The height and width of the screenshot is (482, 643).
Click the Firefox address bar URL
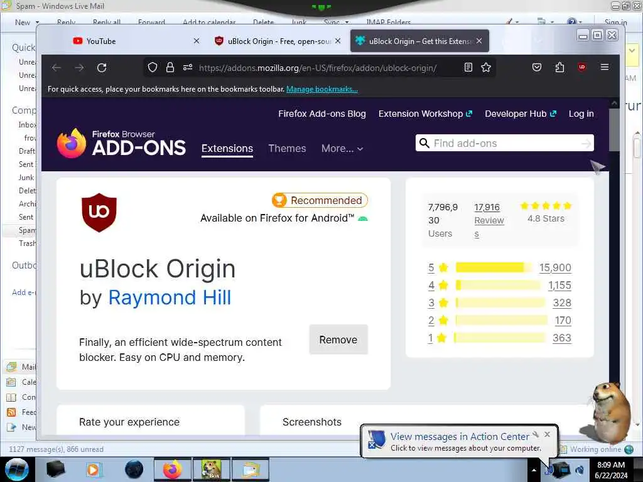coord(317,68)
